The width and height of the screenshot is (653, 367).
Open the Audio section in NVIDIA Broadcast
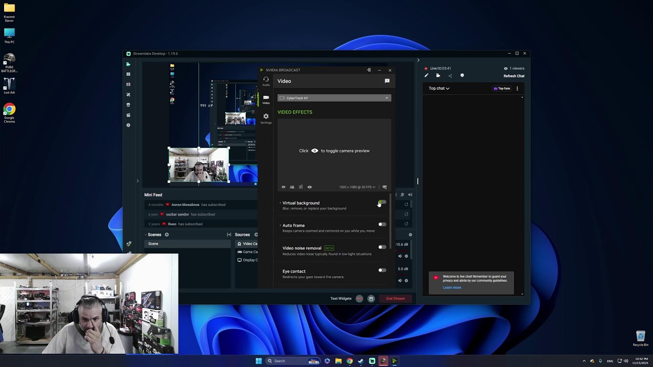(x=266, y=81)
